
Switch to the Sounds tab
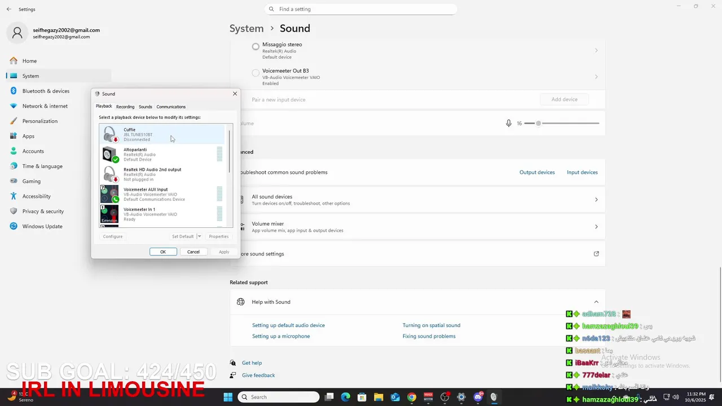pyautogui.click(x=146, y=107)
